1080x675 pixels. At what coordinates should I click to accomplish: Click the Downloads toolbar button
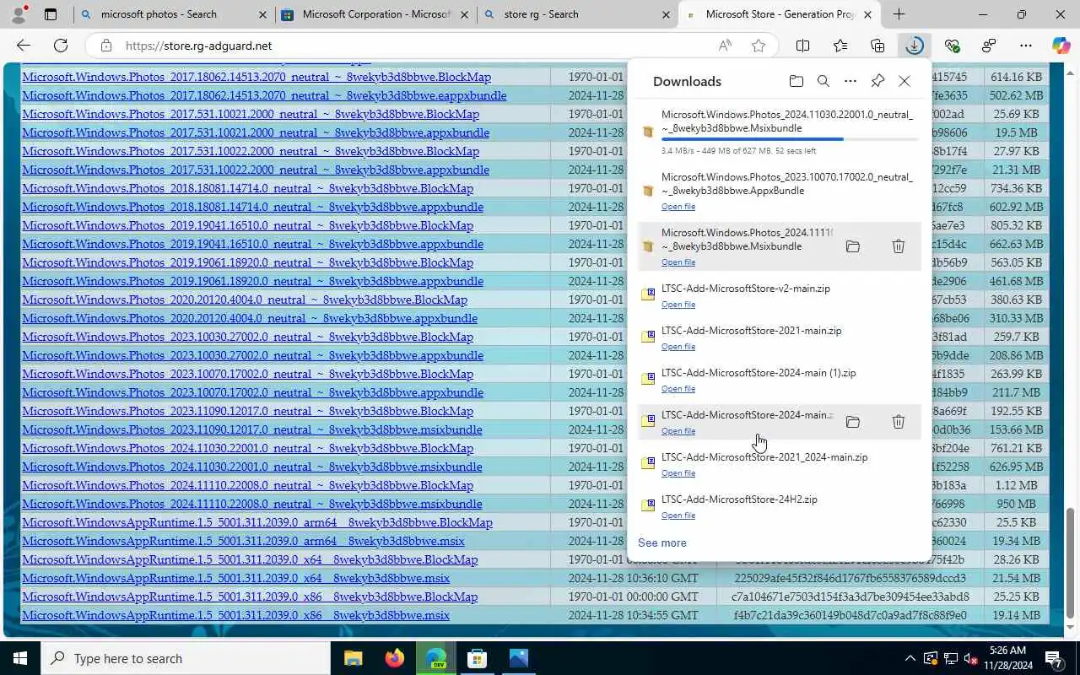(x=915, y=46)
